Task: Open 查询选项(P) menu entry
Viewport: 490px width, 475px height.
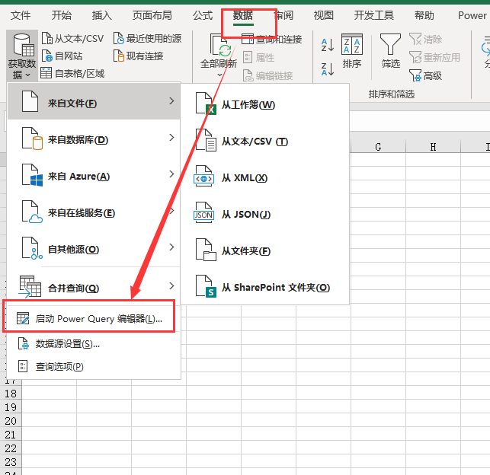Action: point(94,366)
